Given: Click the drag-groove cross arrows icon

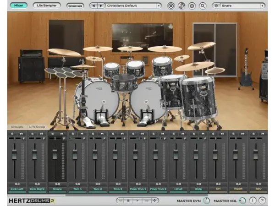Looking at the screenshot, I should [x=154, y=201].
